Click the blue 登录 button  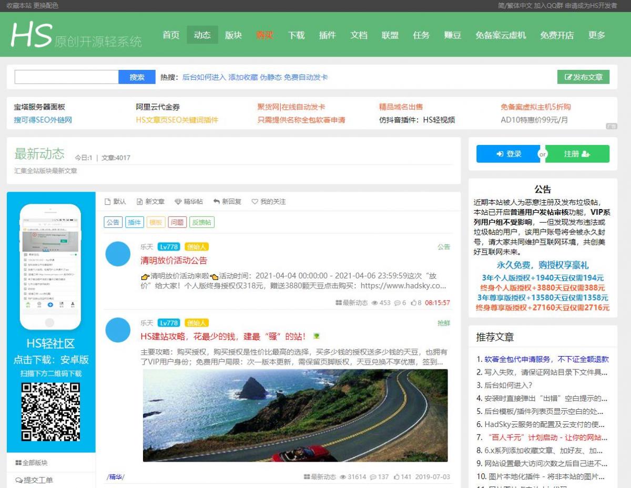pos(508,154)
